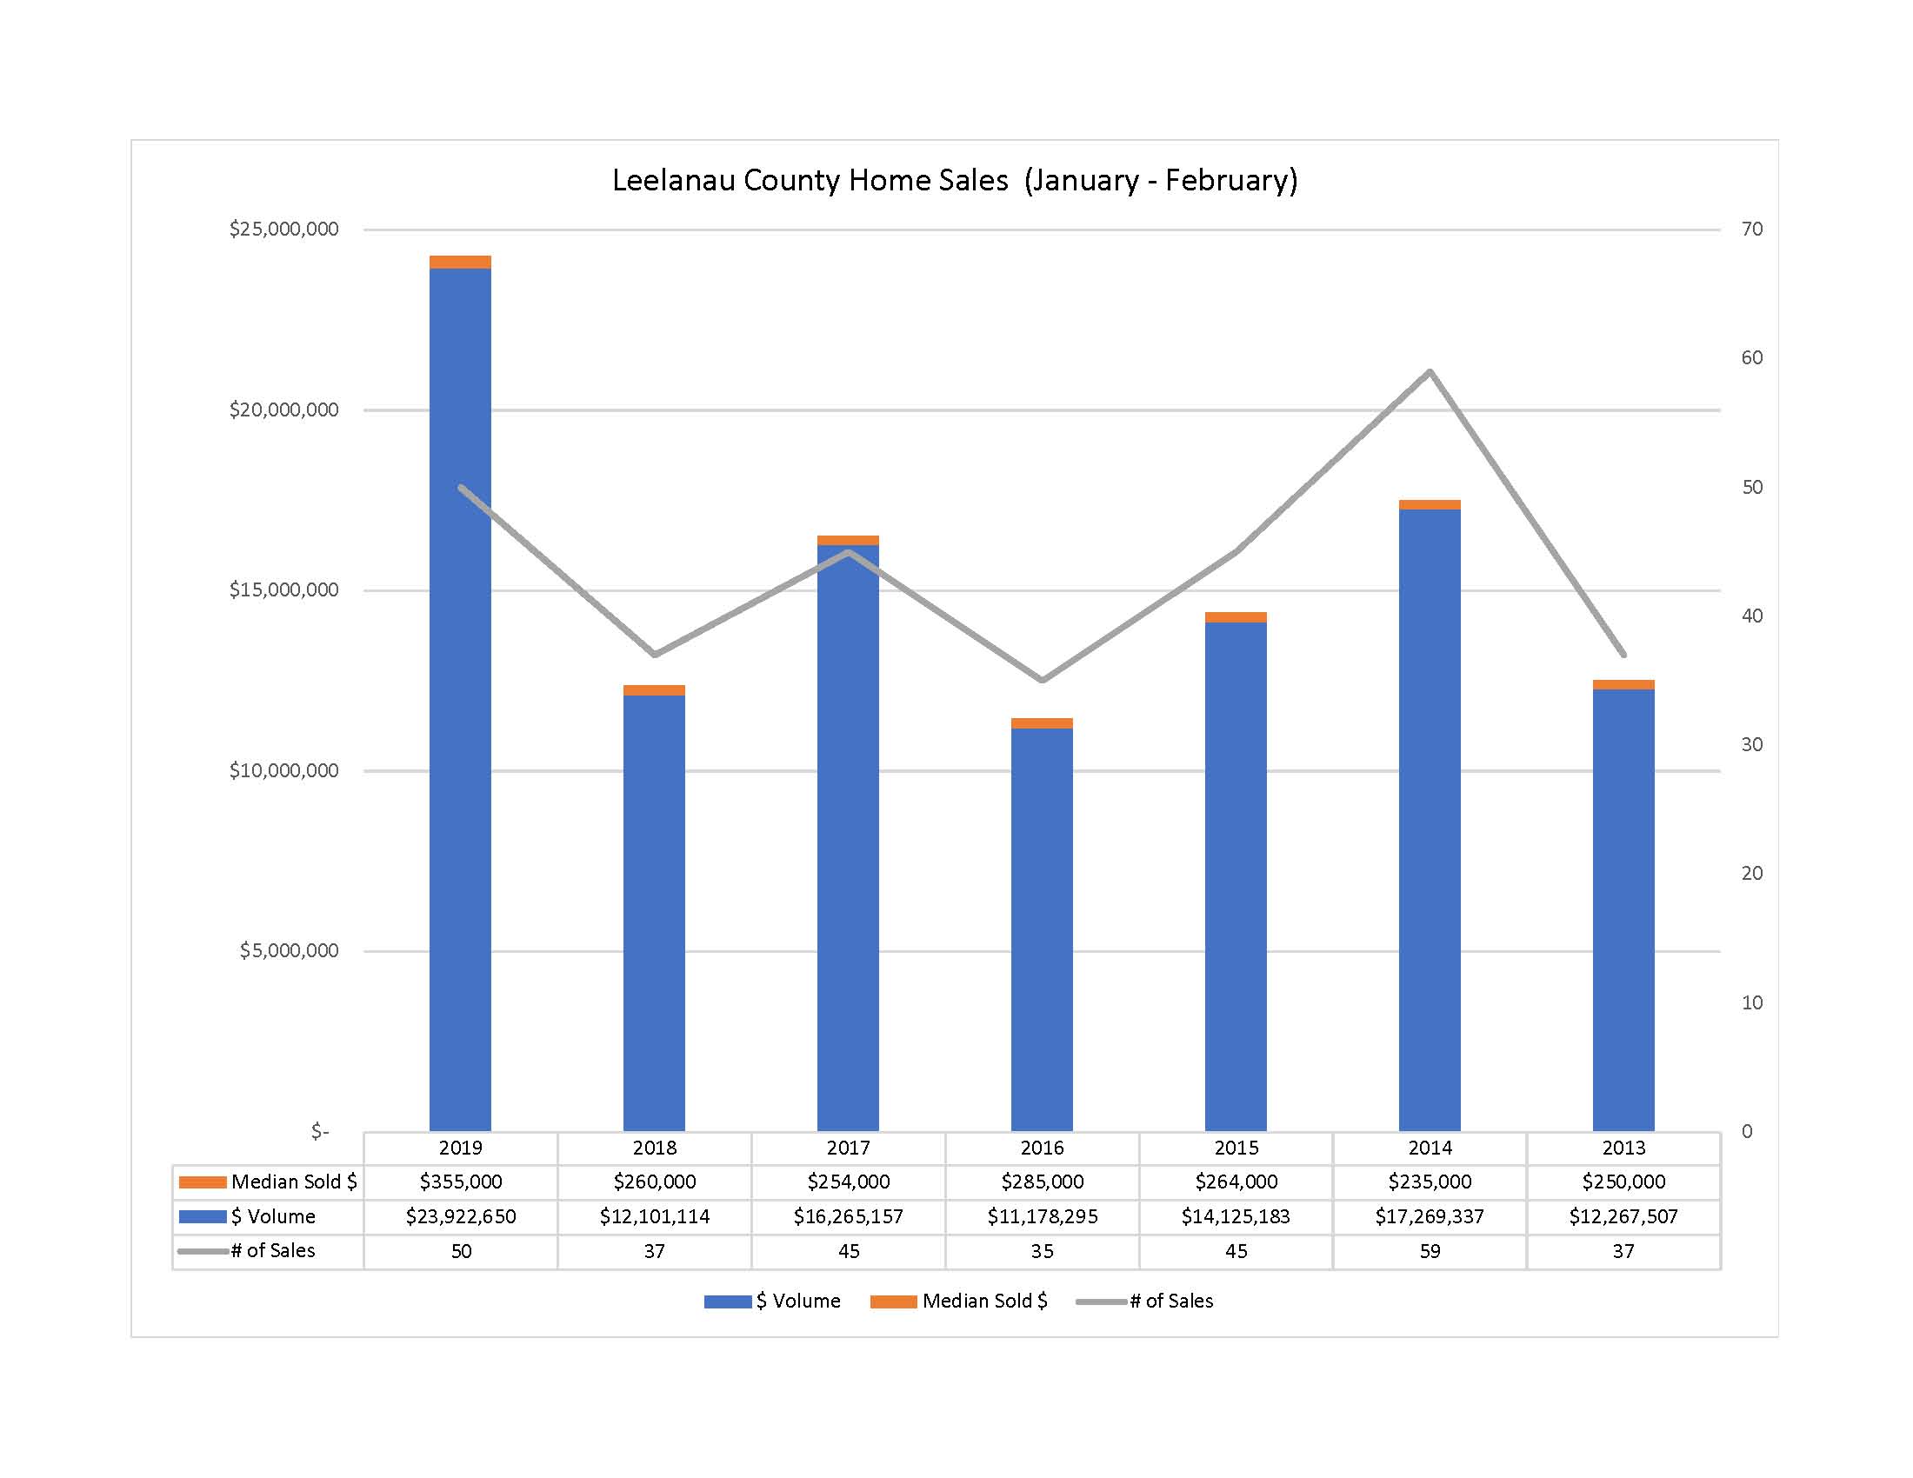Image resolution: width=1913 pixels, height=1478 pixels.
Task: Select the blue 2016 volume bar
Action: 1042,930
